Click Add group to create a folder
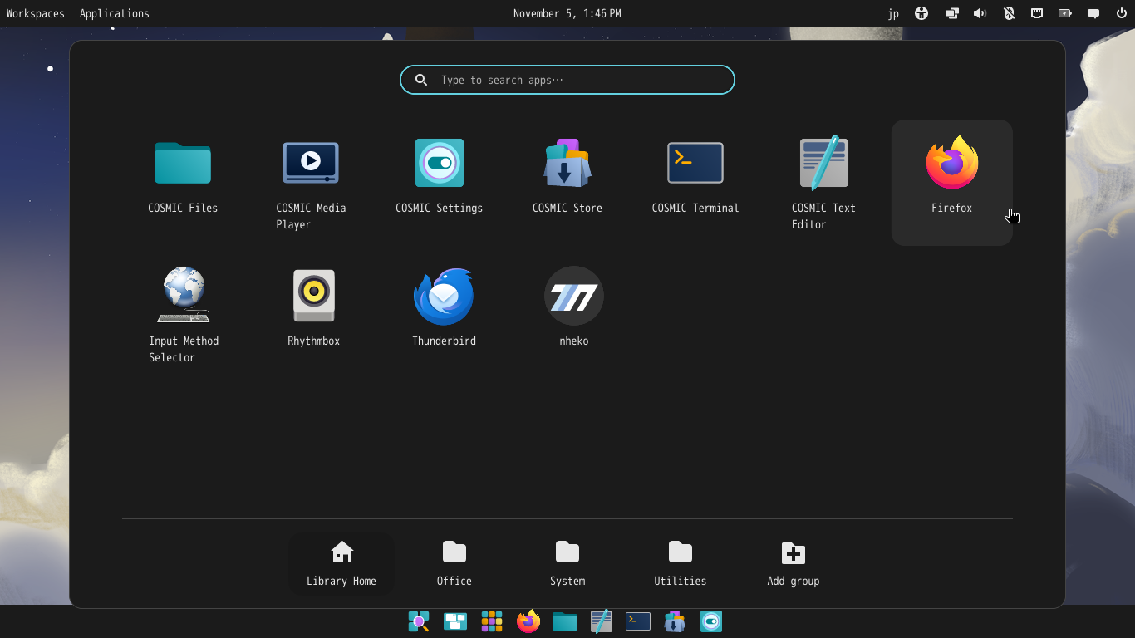Image resolution: width=1135 pixels, height=638 pixels. (x=794, y=563)
